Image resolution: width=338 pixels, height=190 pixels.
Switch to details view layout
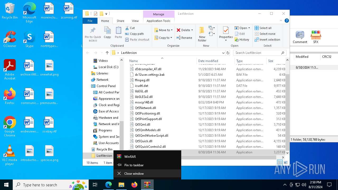pos(280,163)
